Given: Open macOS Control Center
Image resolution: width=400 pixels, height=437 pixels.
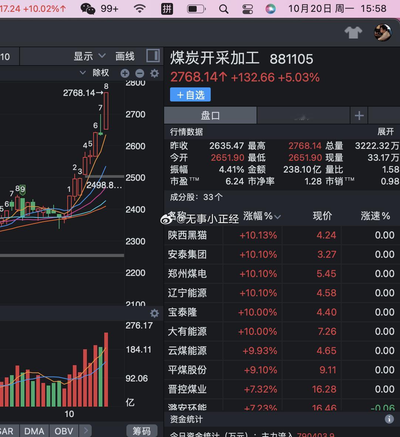Looking at the screenshot, I should (x=247, y=9).
